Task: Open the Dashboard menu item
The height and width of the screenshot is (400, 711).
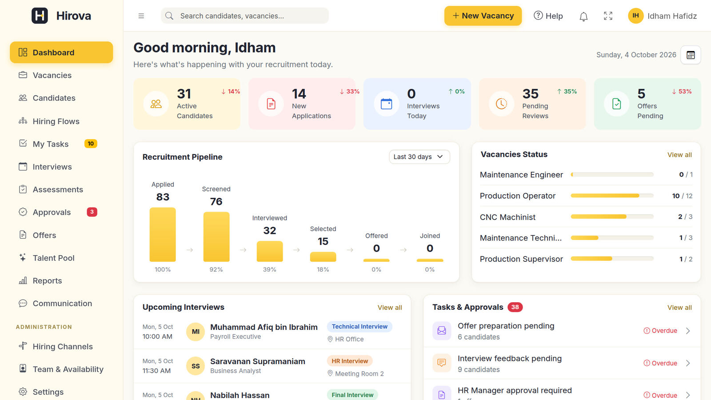Action: 61,52
